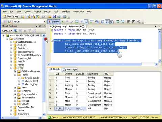Click the New Query toolbar button

(x=11, y=17)
